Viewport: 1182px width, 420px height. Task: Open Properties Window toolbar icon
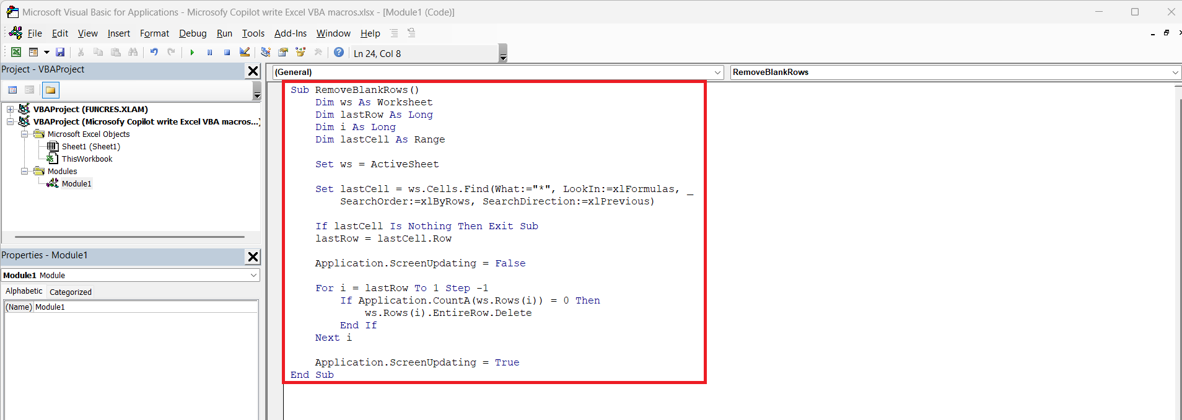click(x=283, y=53)
